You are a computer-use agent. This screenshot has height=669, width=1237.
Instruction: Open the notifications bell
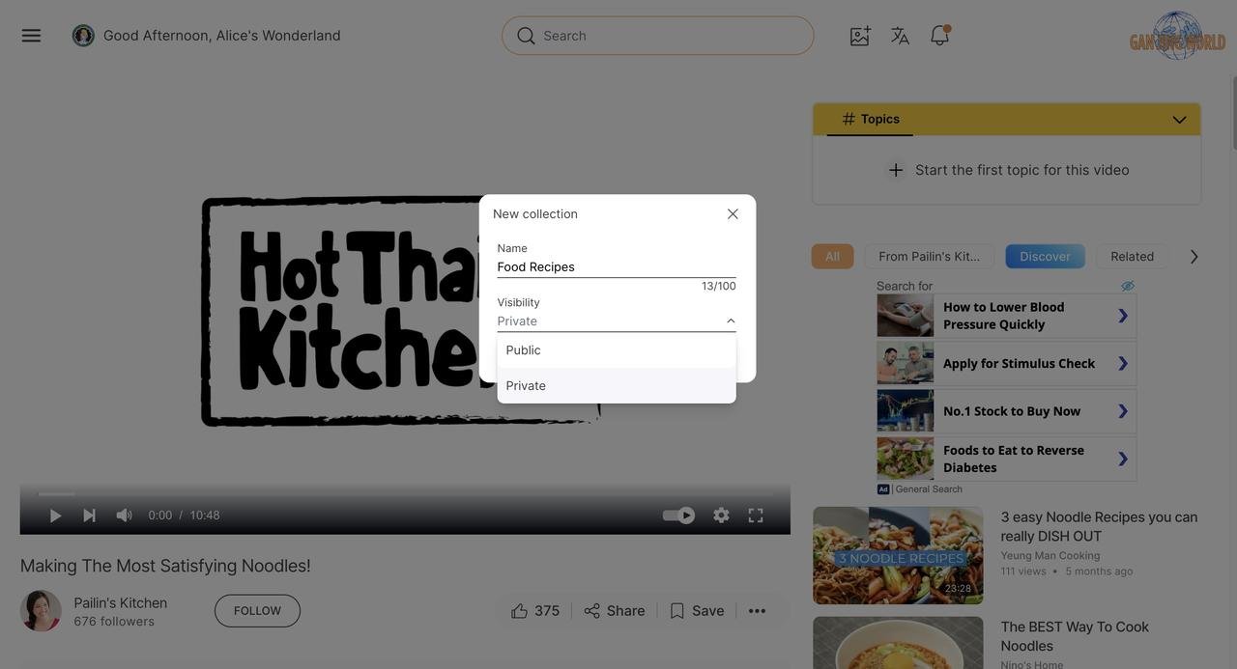(939, 36)
